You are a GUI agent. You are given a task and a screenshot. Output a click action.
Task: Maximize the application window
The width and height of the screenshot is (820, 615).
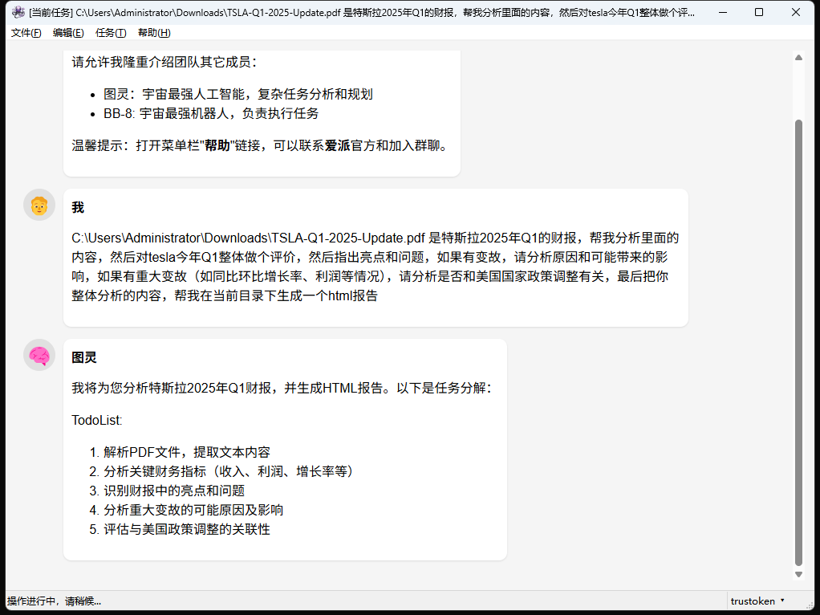[759, 12]
